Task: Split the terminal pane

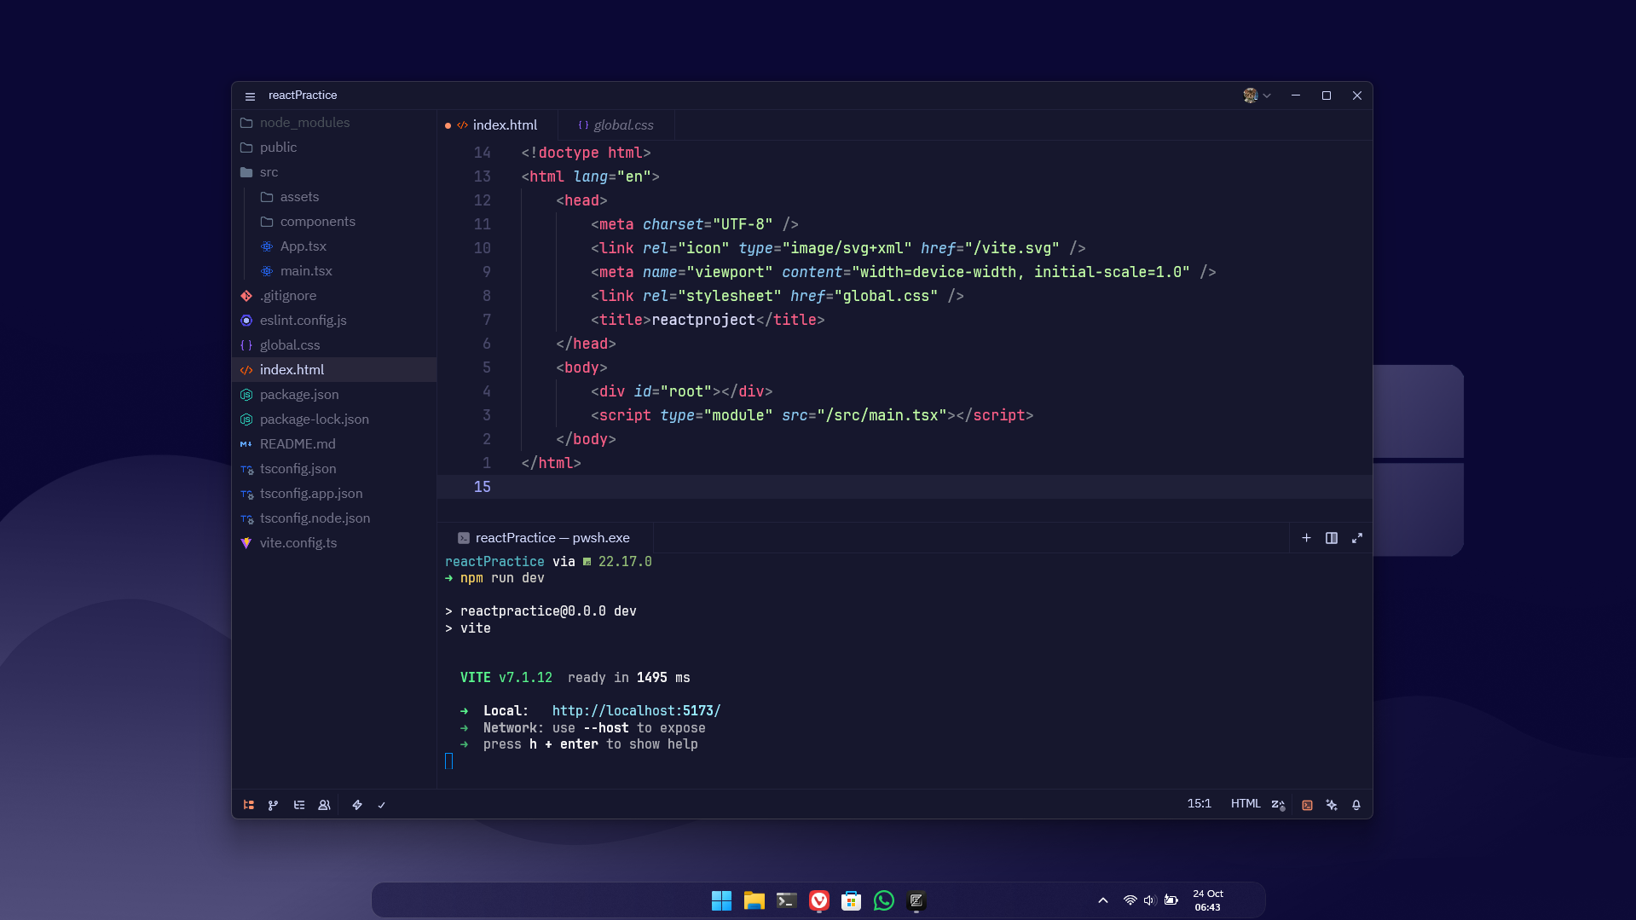Action: tap(1332, 538)
